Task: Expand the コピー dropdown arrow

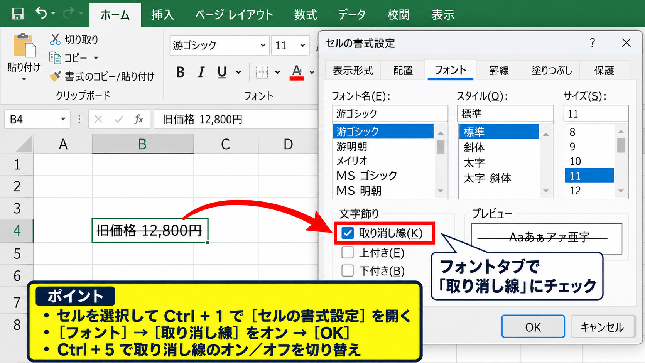Action: click(x=96, y=58)
